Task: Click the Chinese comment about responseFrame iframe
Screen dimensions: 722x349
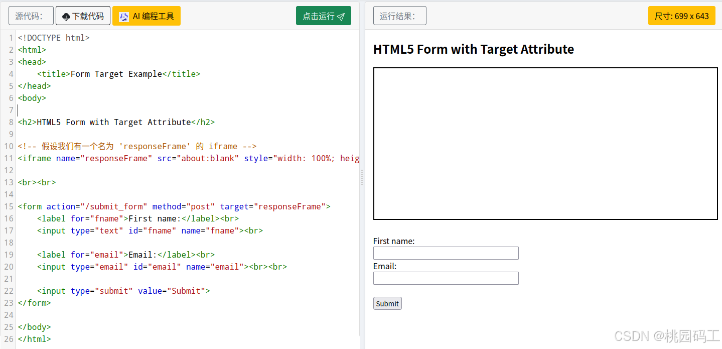Action: point(137,146)
